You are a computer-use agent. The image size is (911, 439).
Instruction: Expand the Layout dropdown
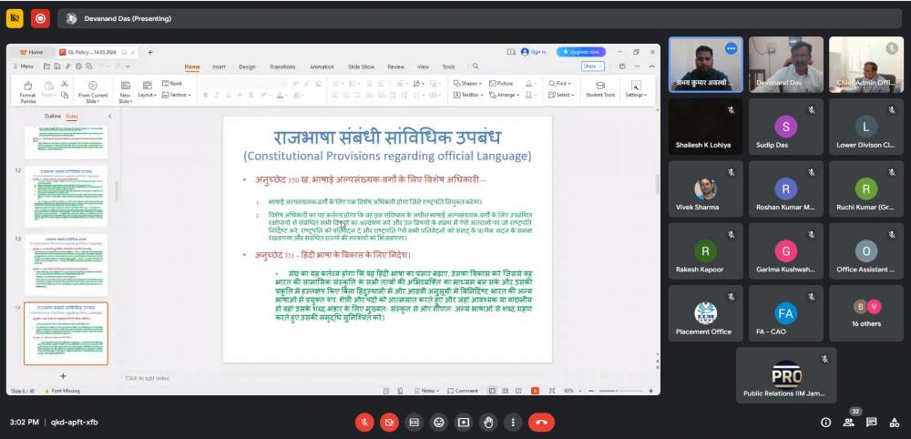point(148,95)
